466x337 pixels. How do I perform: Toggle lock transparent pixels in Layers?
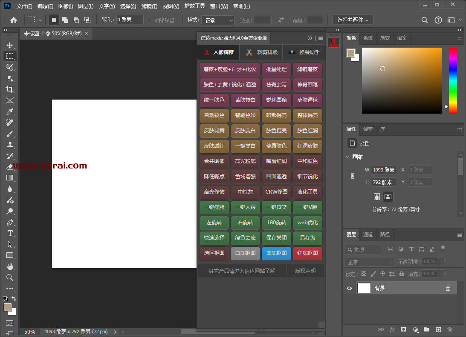point(364,274)
